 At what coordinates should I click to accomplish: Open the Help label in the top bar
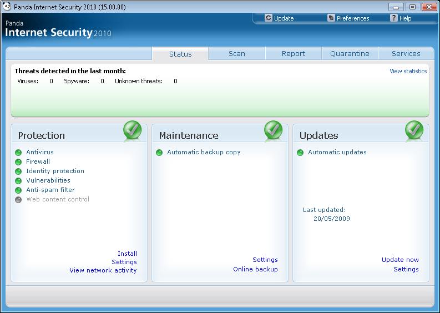pos(405,18)
